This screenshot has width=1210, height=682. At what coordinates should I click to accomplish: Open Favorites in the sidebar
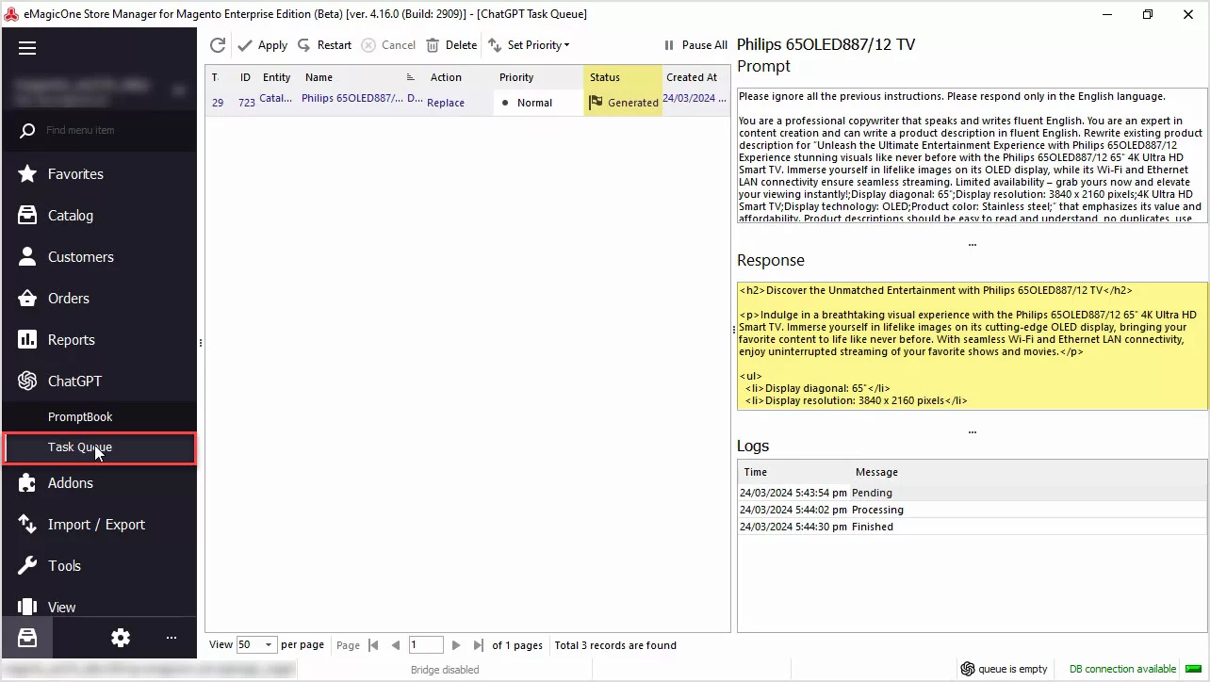[x=99, y=174]
